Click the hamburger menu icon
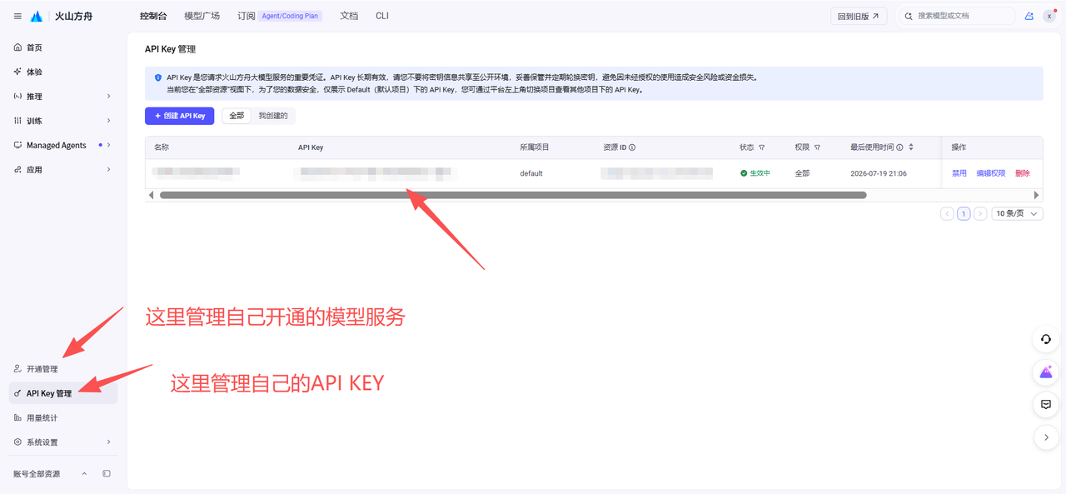 (17, 17)
